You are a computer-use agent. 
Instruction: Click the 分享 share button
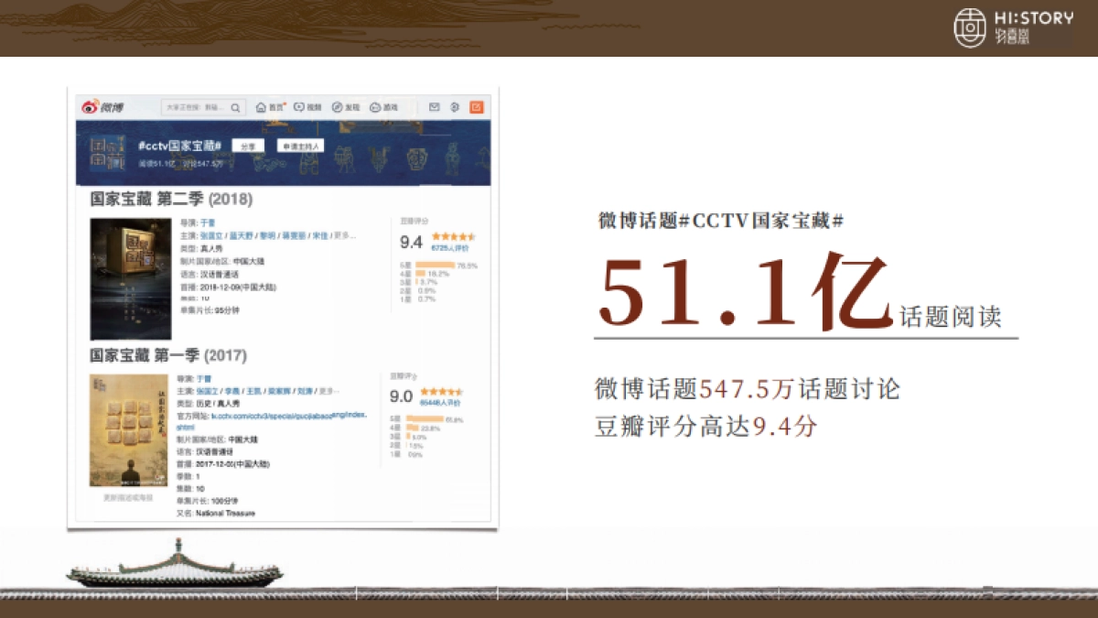click(x=250, y=145)
